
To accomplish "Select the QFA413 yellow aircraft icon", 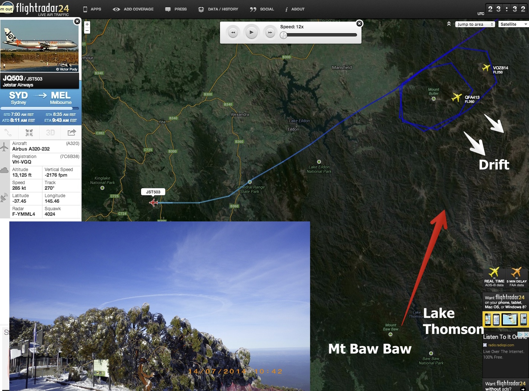I will 456,97.
